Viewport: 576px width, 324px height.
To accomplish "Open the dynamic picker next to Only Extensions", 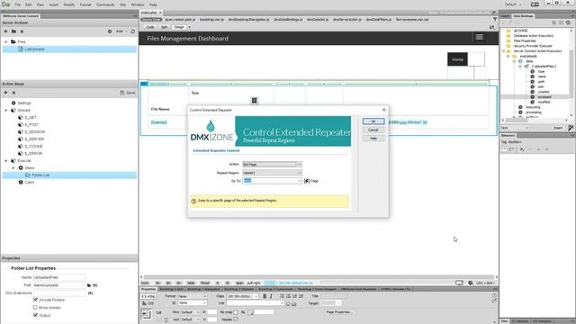I will [x=90, y=293].
